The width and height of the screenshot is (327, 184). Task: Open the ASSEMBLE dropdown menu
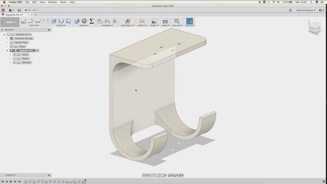tap(107, 26)
